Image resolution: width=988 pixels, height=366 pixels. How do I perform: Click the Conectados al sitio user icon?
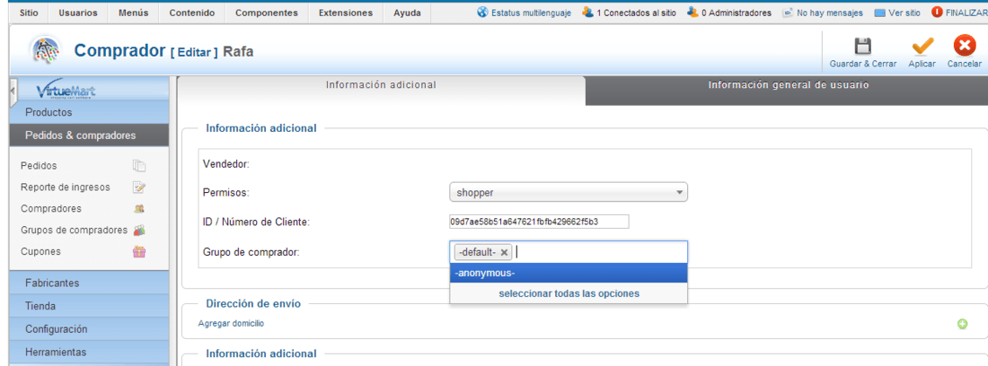point(588,12)
